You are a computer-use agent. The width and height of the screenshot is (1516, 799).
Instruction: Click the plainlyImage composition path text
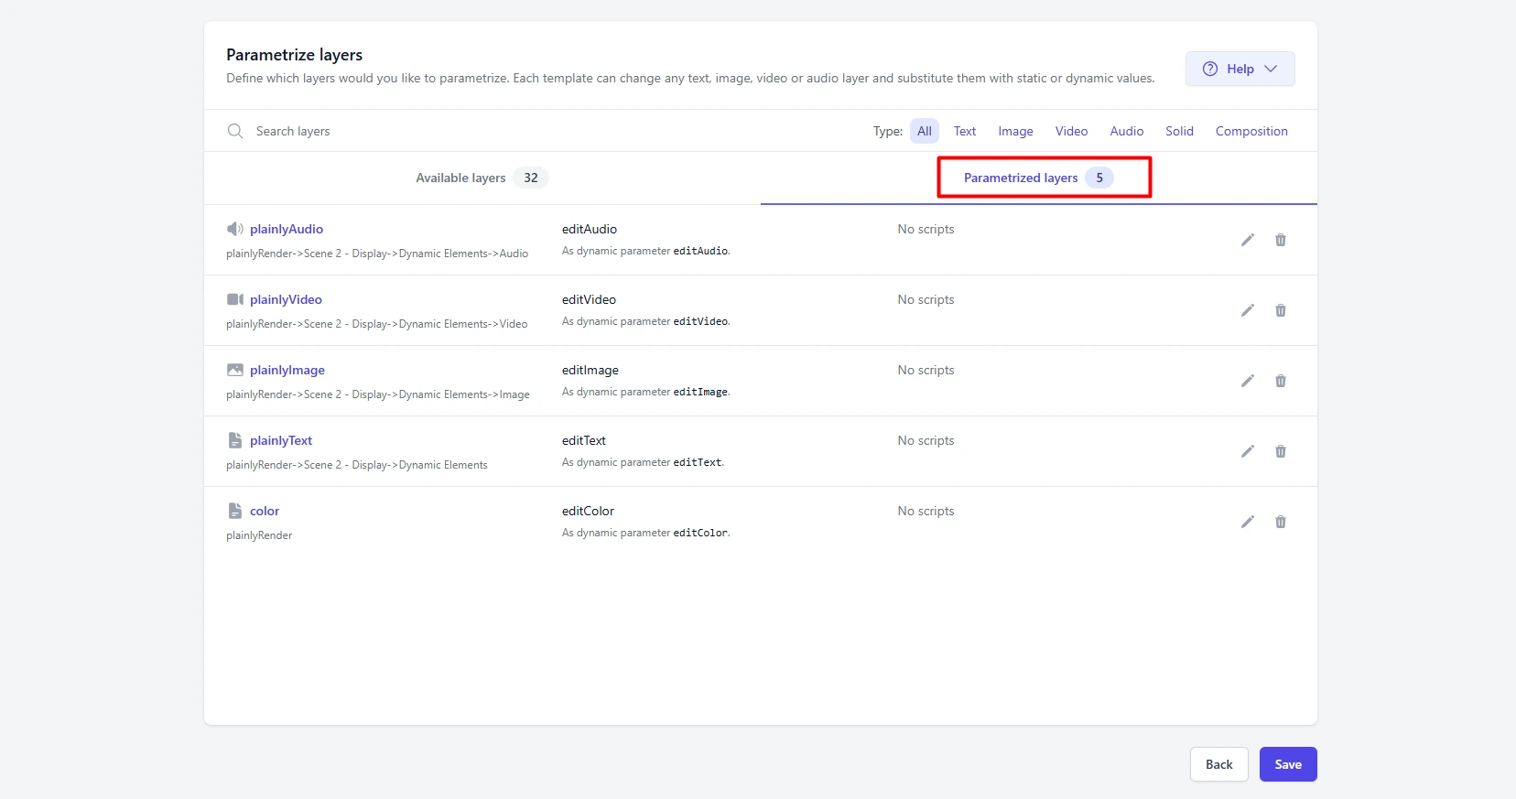click(378, 394)
